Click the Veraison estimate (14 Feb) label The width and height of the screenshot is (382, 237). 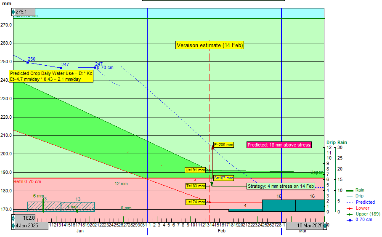click(210, 45)
